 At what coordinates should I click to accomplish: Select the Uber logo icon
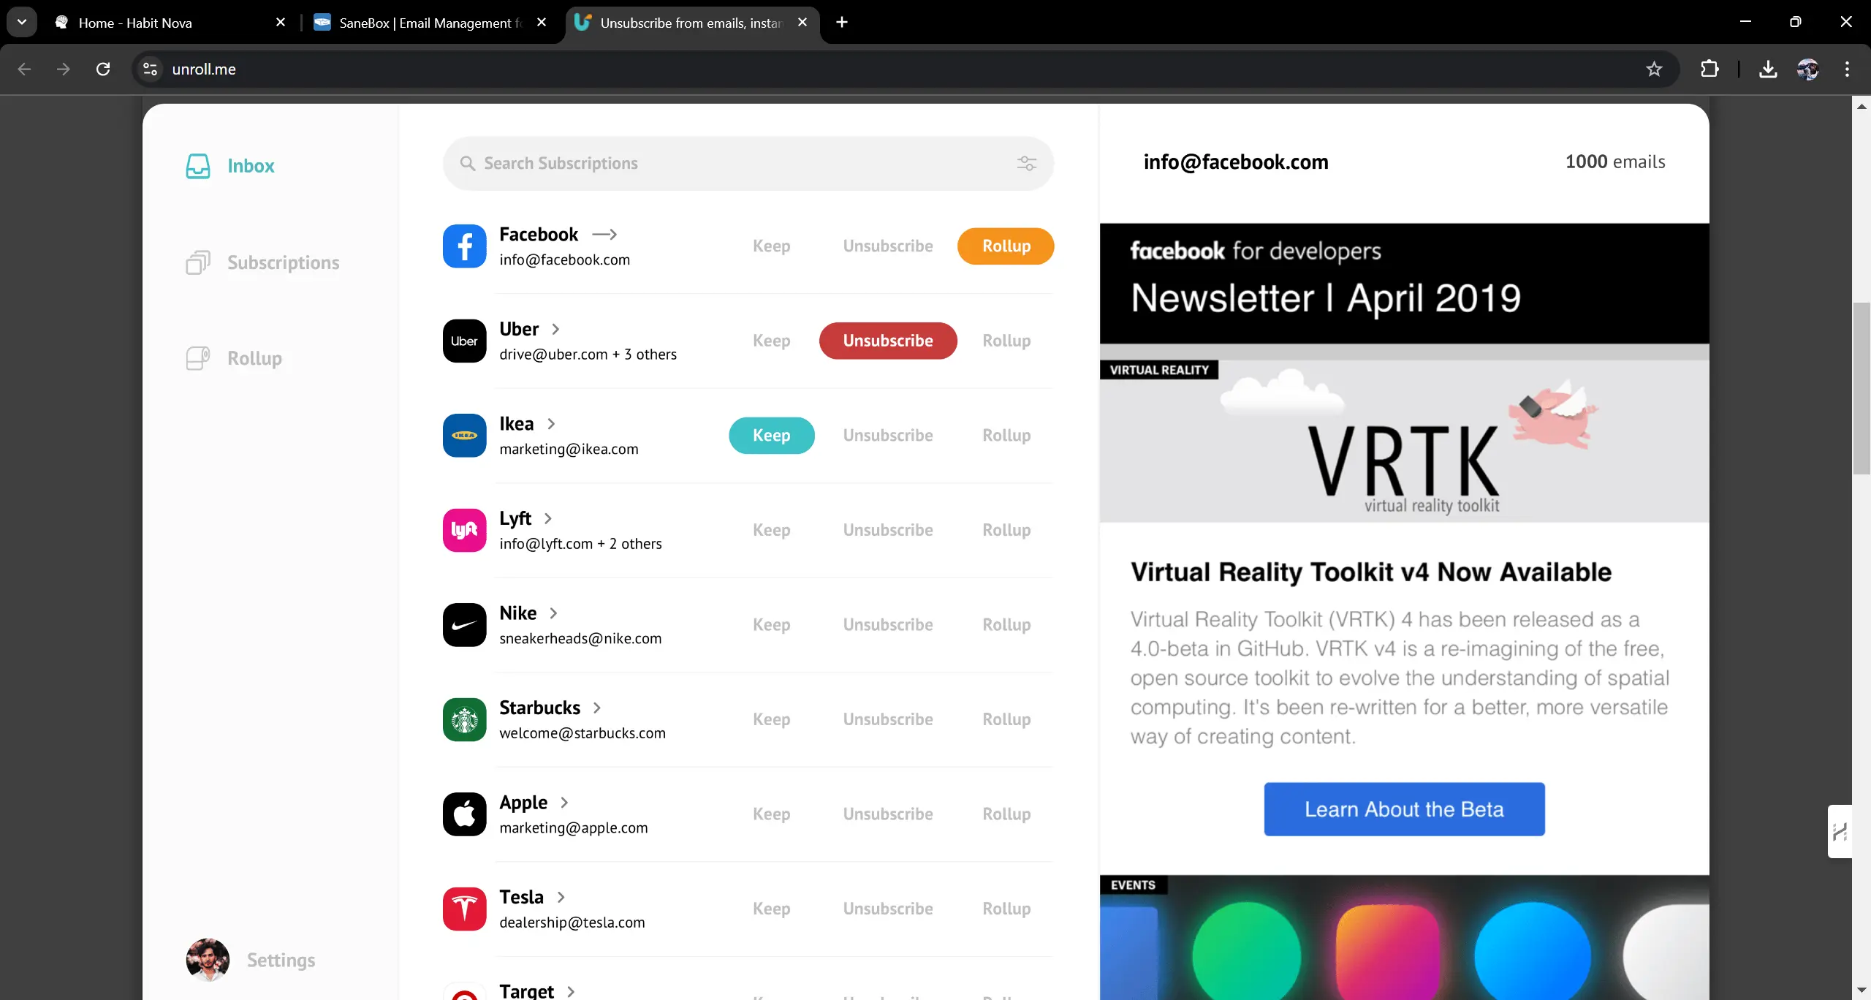coord(465,341)
